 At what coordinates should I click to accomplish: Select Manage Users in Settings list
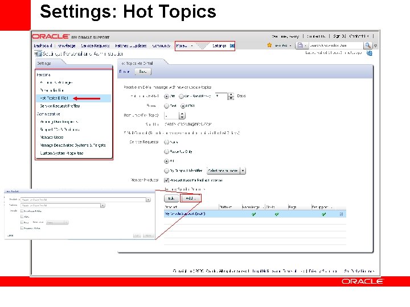[51, 138]
